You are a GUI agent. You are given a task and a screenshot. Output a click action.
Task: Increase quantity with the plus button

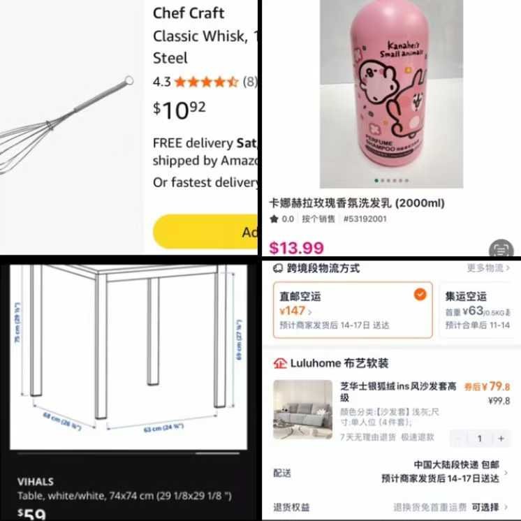click(501, 439)
